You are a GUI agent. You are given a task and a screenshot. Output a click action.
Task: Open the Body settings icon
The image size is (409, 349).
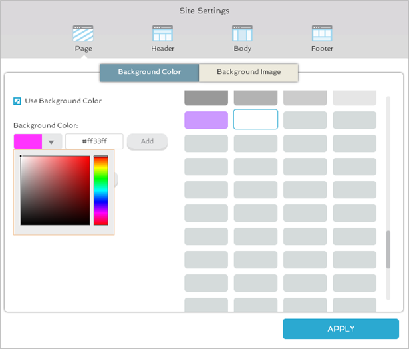(242, 33)
